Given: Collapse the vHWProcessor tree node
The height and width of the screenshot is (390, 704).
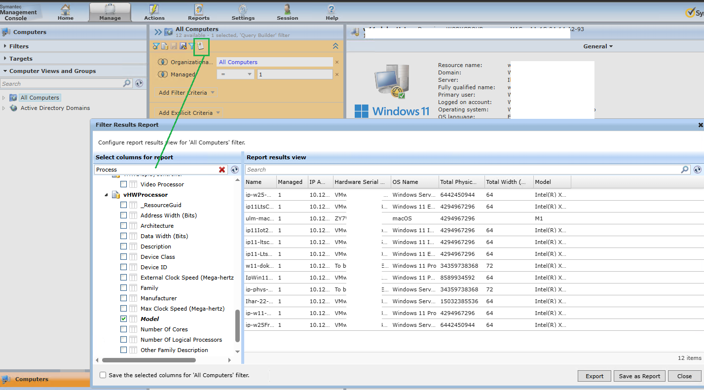Looking at the screenshot, I should 106,195.
